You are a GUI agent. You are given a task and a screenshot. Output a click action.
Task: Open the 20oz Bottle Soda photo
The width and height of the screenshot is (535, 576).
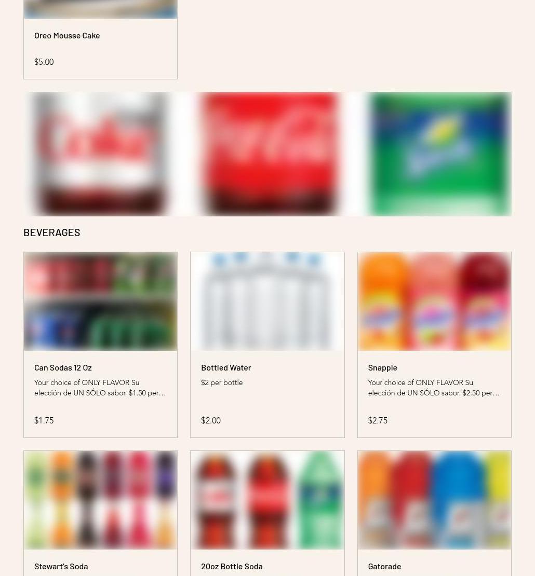click(x=267, y=500)
